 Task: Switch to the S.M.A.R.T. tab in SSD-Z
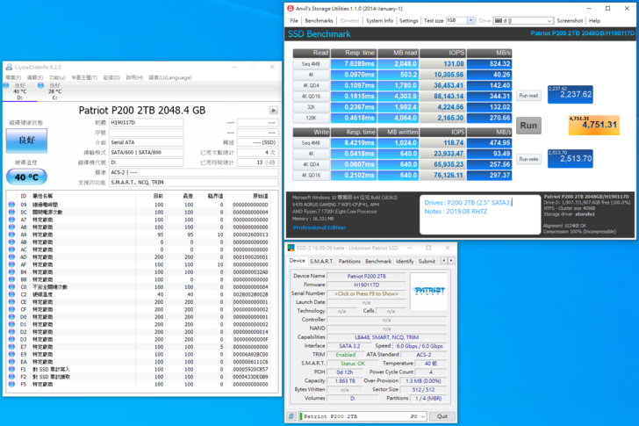(x=322, y=261)
